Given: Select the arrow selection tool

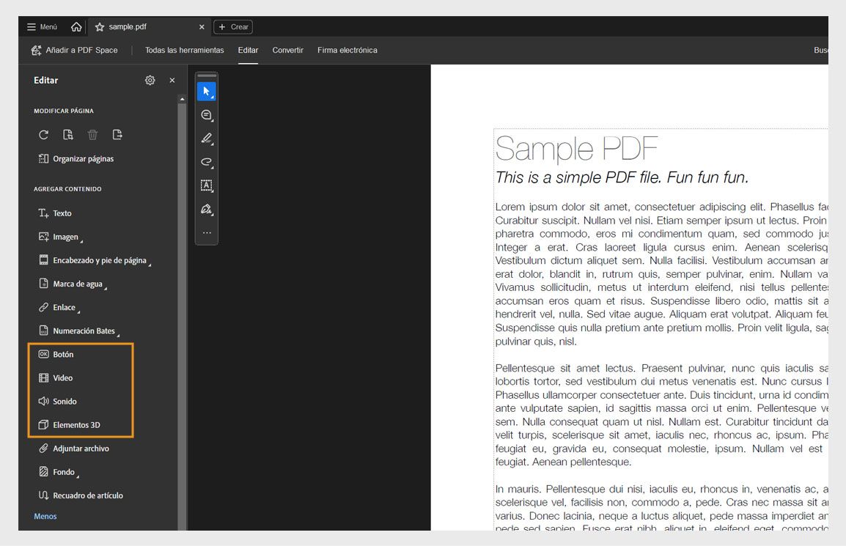Looking at the screenshot, I should [207, 92].
